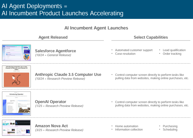Click the 'Information collection' bullet
The width and height of the screenshot is (193, 138).
(129, 129)
